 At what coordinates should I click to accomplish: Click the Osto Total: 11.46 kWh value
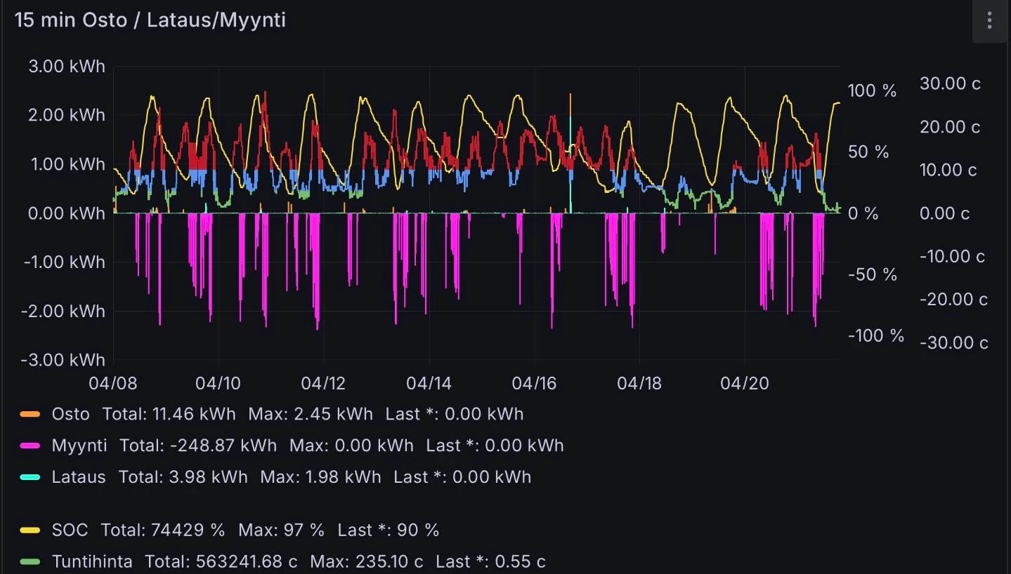pos(169,414)
